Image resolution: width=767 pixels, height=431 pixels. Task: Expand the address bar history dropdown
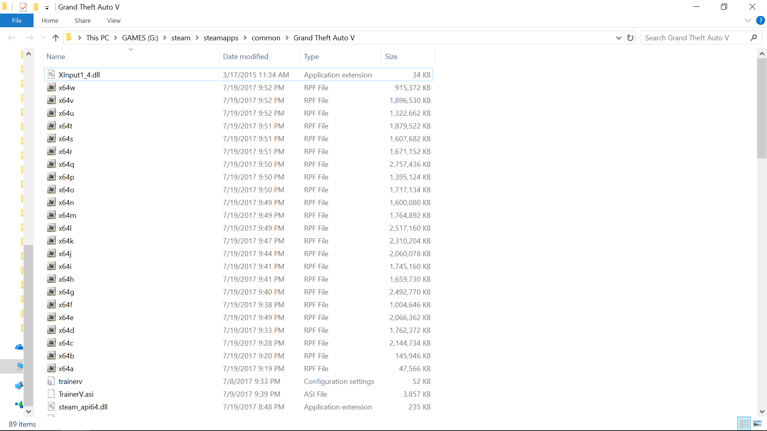pyautogui.click(x=618, y=38)
